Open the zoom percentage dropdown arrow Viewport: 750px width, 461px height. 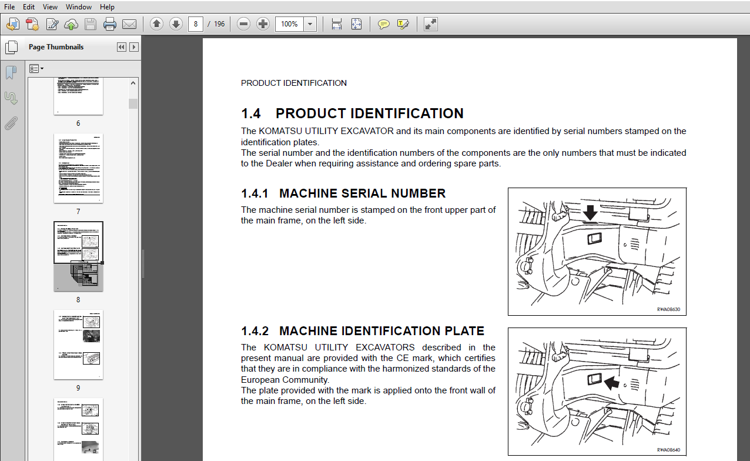tap(310, 24)
